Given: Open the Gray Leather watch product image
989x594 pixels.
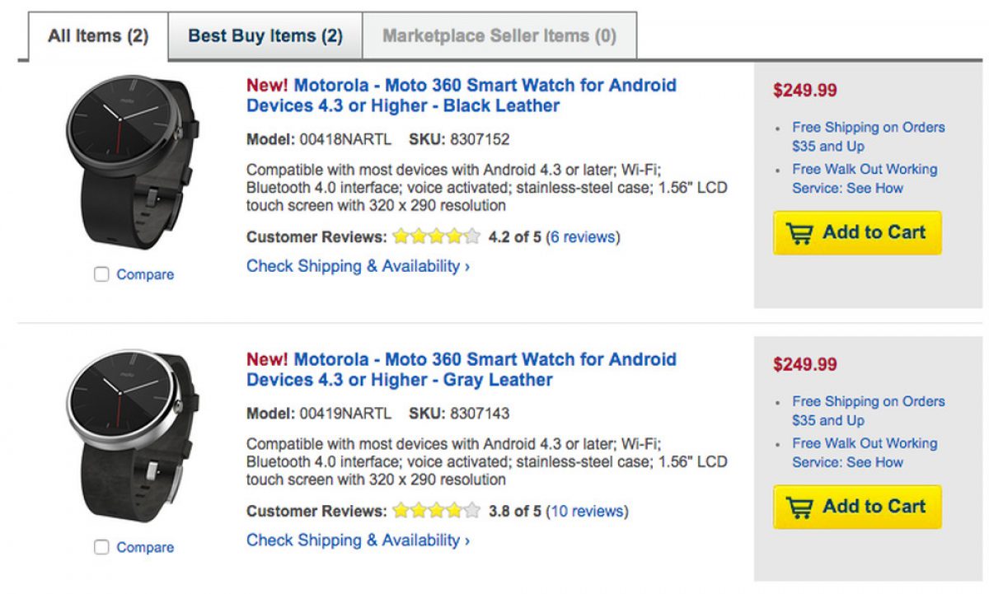Looking at the screenshot, I should [x=132, y=436].
